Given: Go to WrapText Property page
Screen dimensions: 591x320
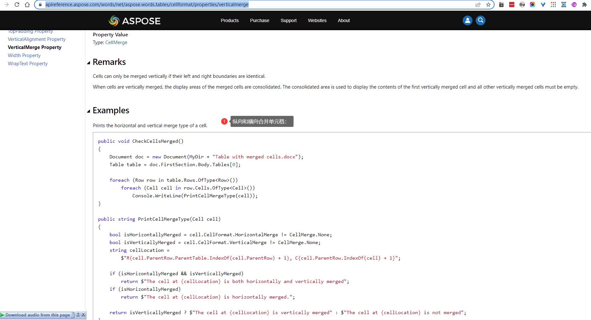Looking at the screenshot, I should click(x=28, y=64).
